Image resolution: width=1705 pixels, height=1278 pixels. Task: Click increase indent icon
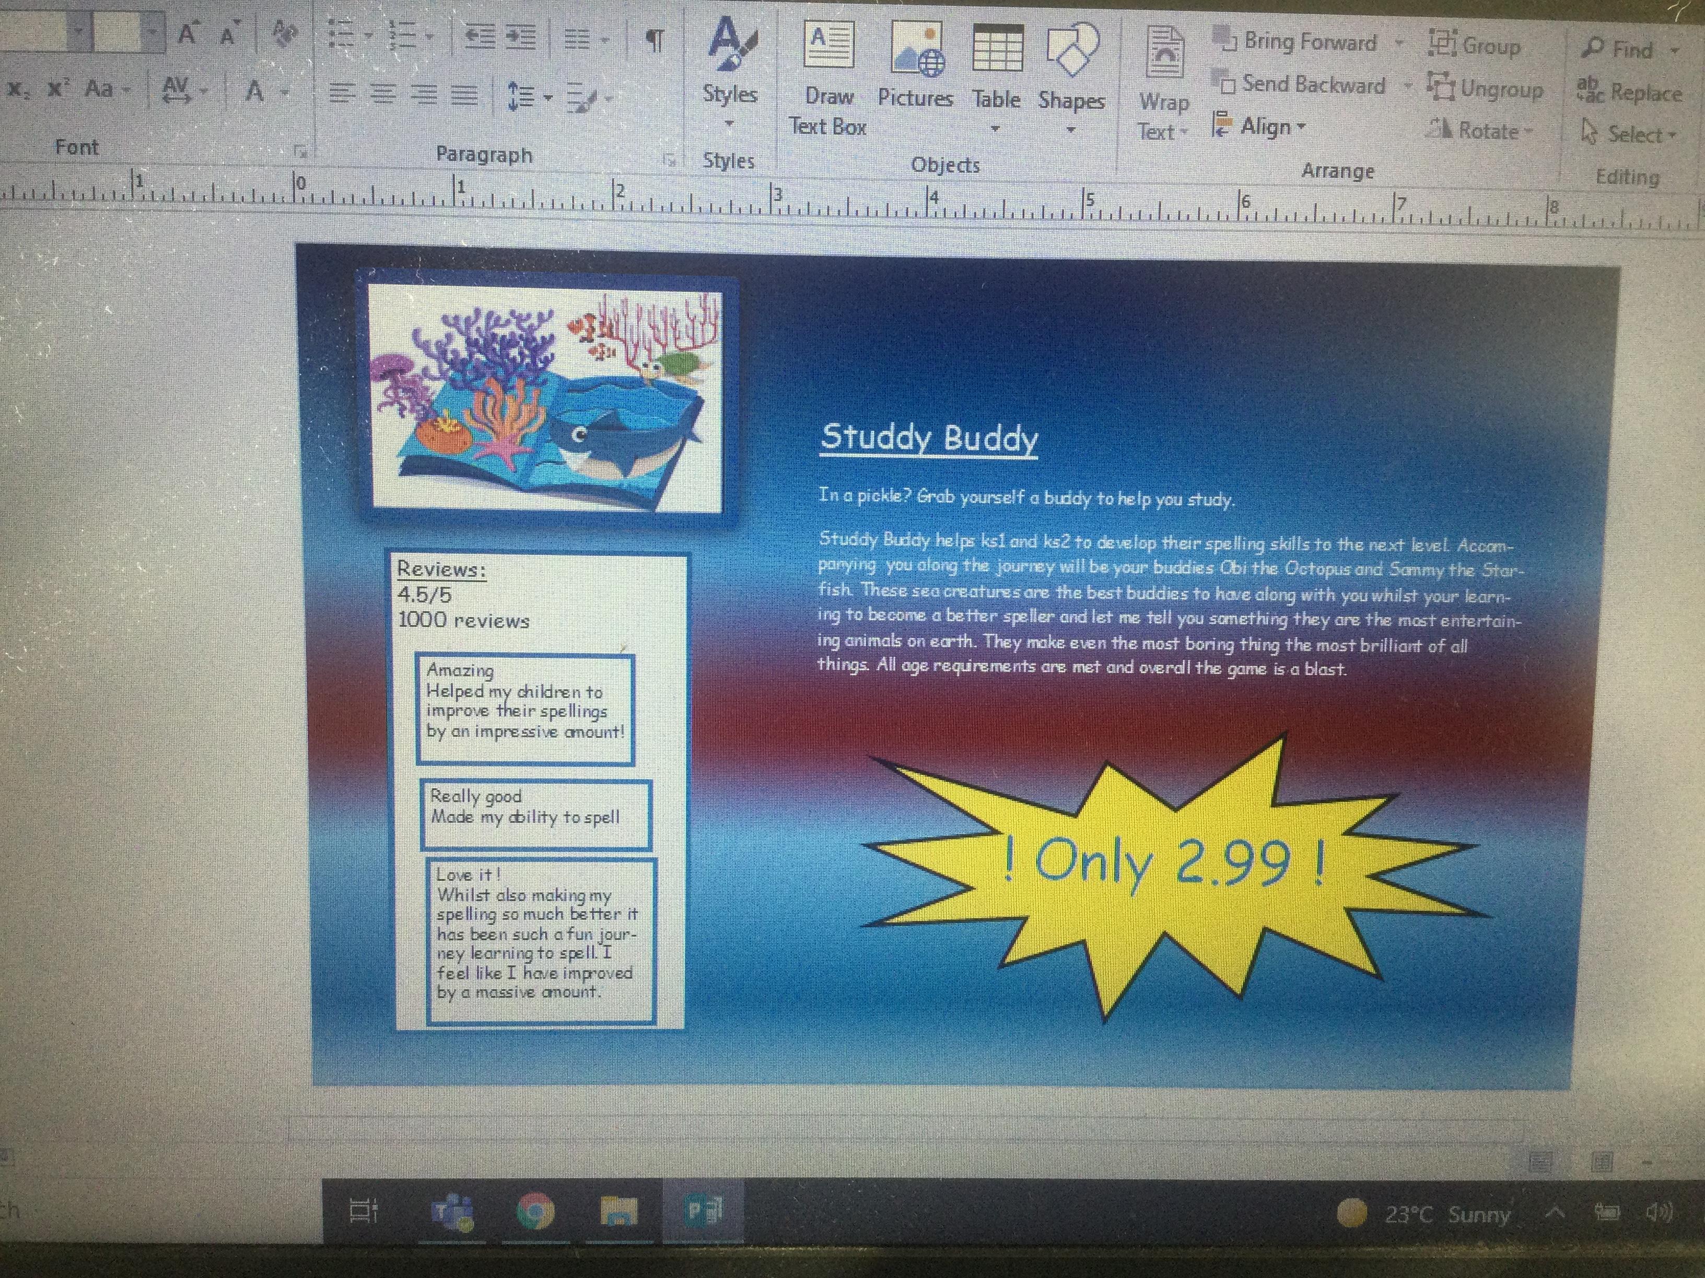point(521,36)
